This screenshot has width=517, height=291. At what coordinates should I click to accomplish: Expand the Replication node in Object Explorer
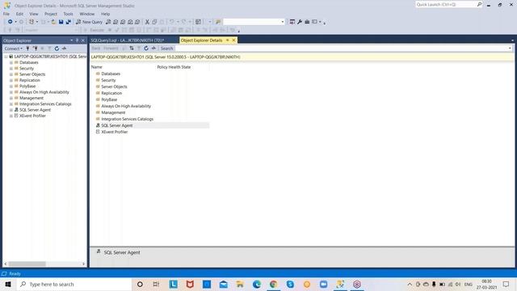(x=11, y=80)
